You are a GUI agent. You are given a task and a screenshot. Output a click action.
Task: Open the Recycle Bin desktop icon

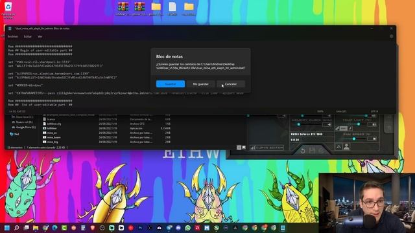click(8, 10)
